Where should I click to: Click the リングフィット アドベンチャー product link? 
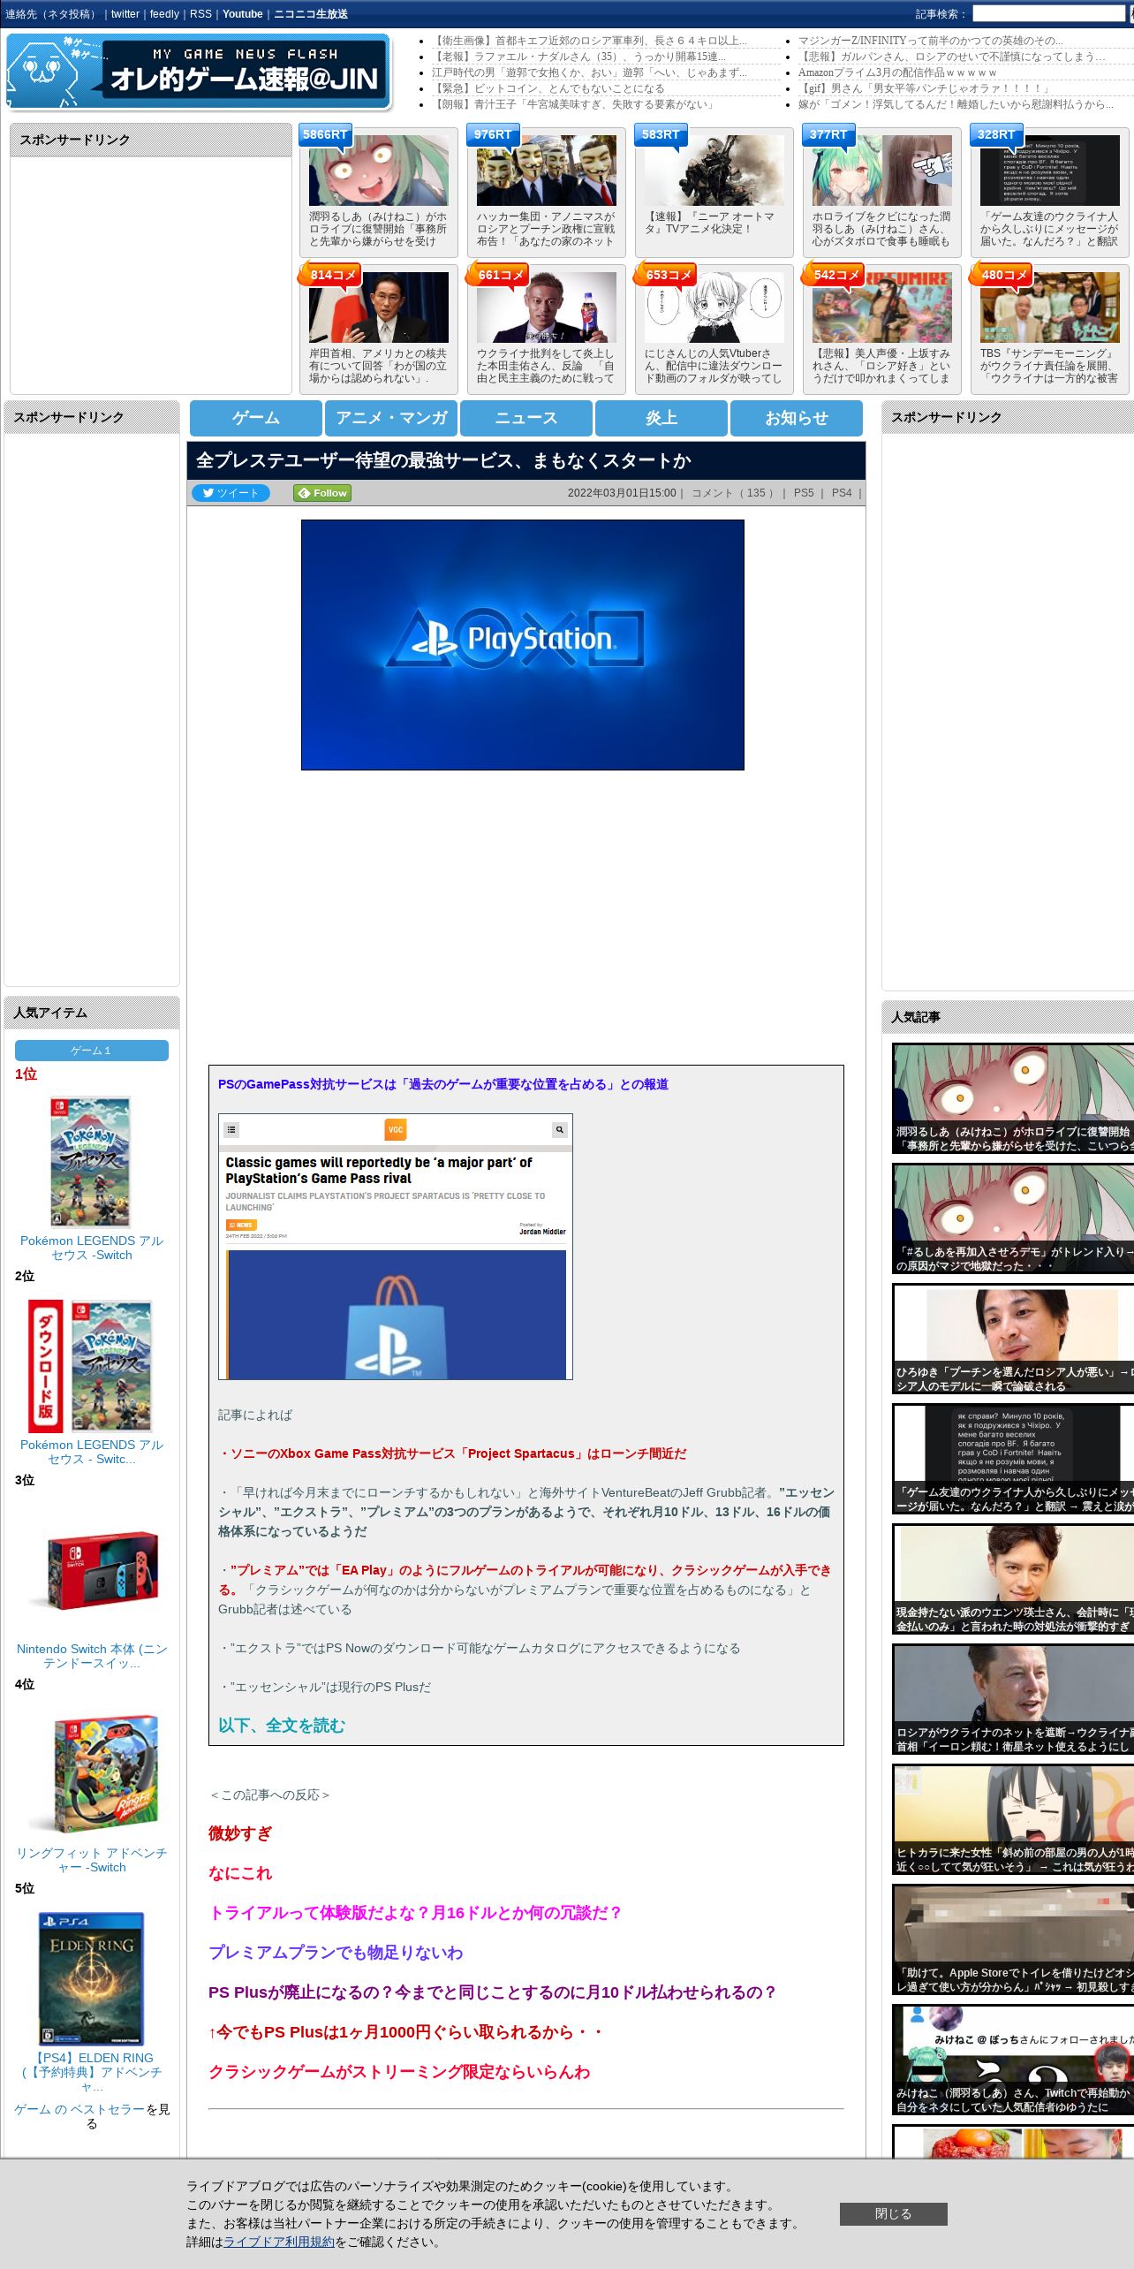92,1860
